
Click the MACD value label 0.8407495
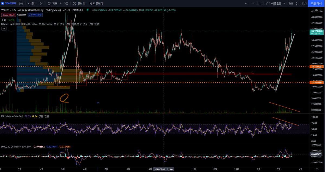tap(316, 154)
